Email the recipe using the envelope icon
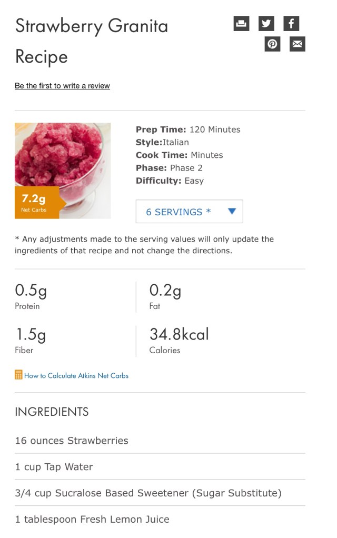This screenshot has height=538, width=337. (x=298, y=44)
